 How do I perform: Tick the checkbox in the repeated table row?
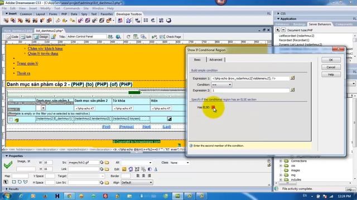click(11, 119)
